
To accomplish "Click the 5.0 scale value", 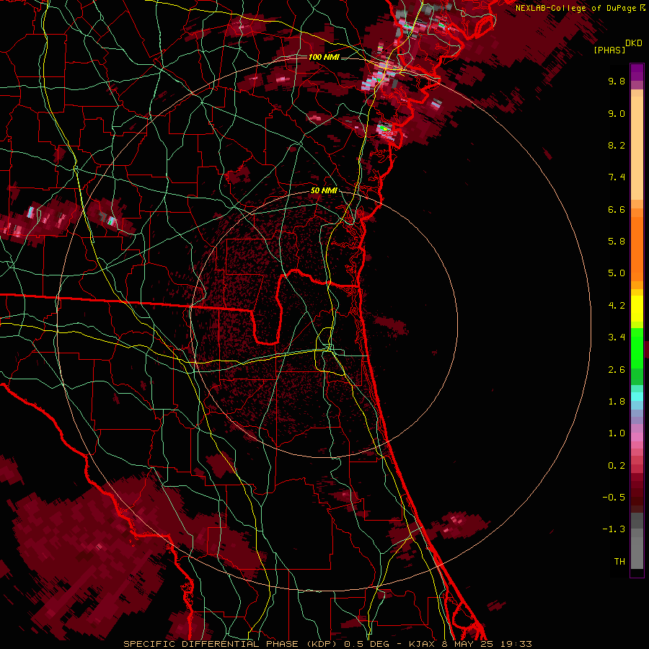I will coord(617,273).
